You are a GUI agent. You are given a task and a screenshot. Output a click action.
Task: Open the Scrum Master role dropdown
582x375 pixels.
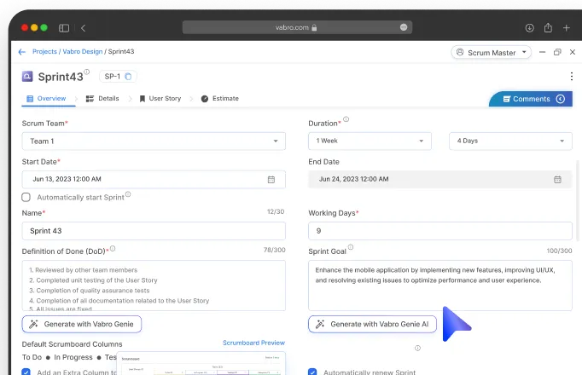(x=493, y=52)
